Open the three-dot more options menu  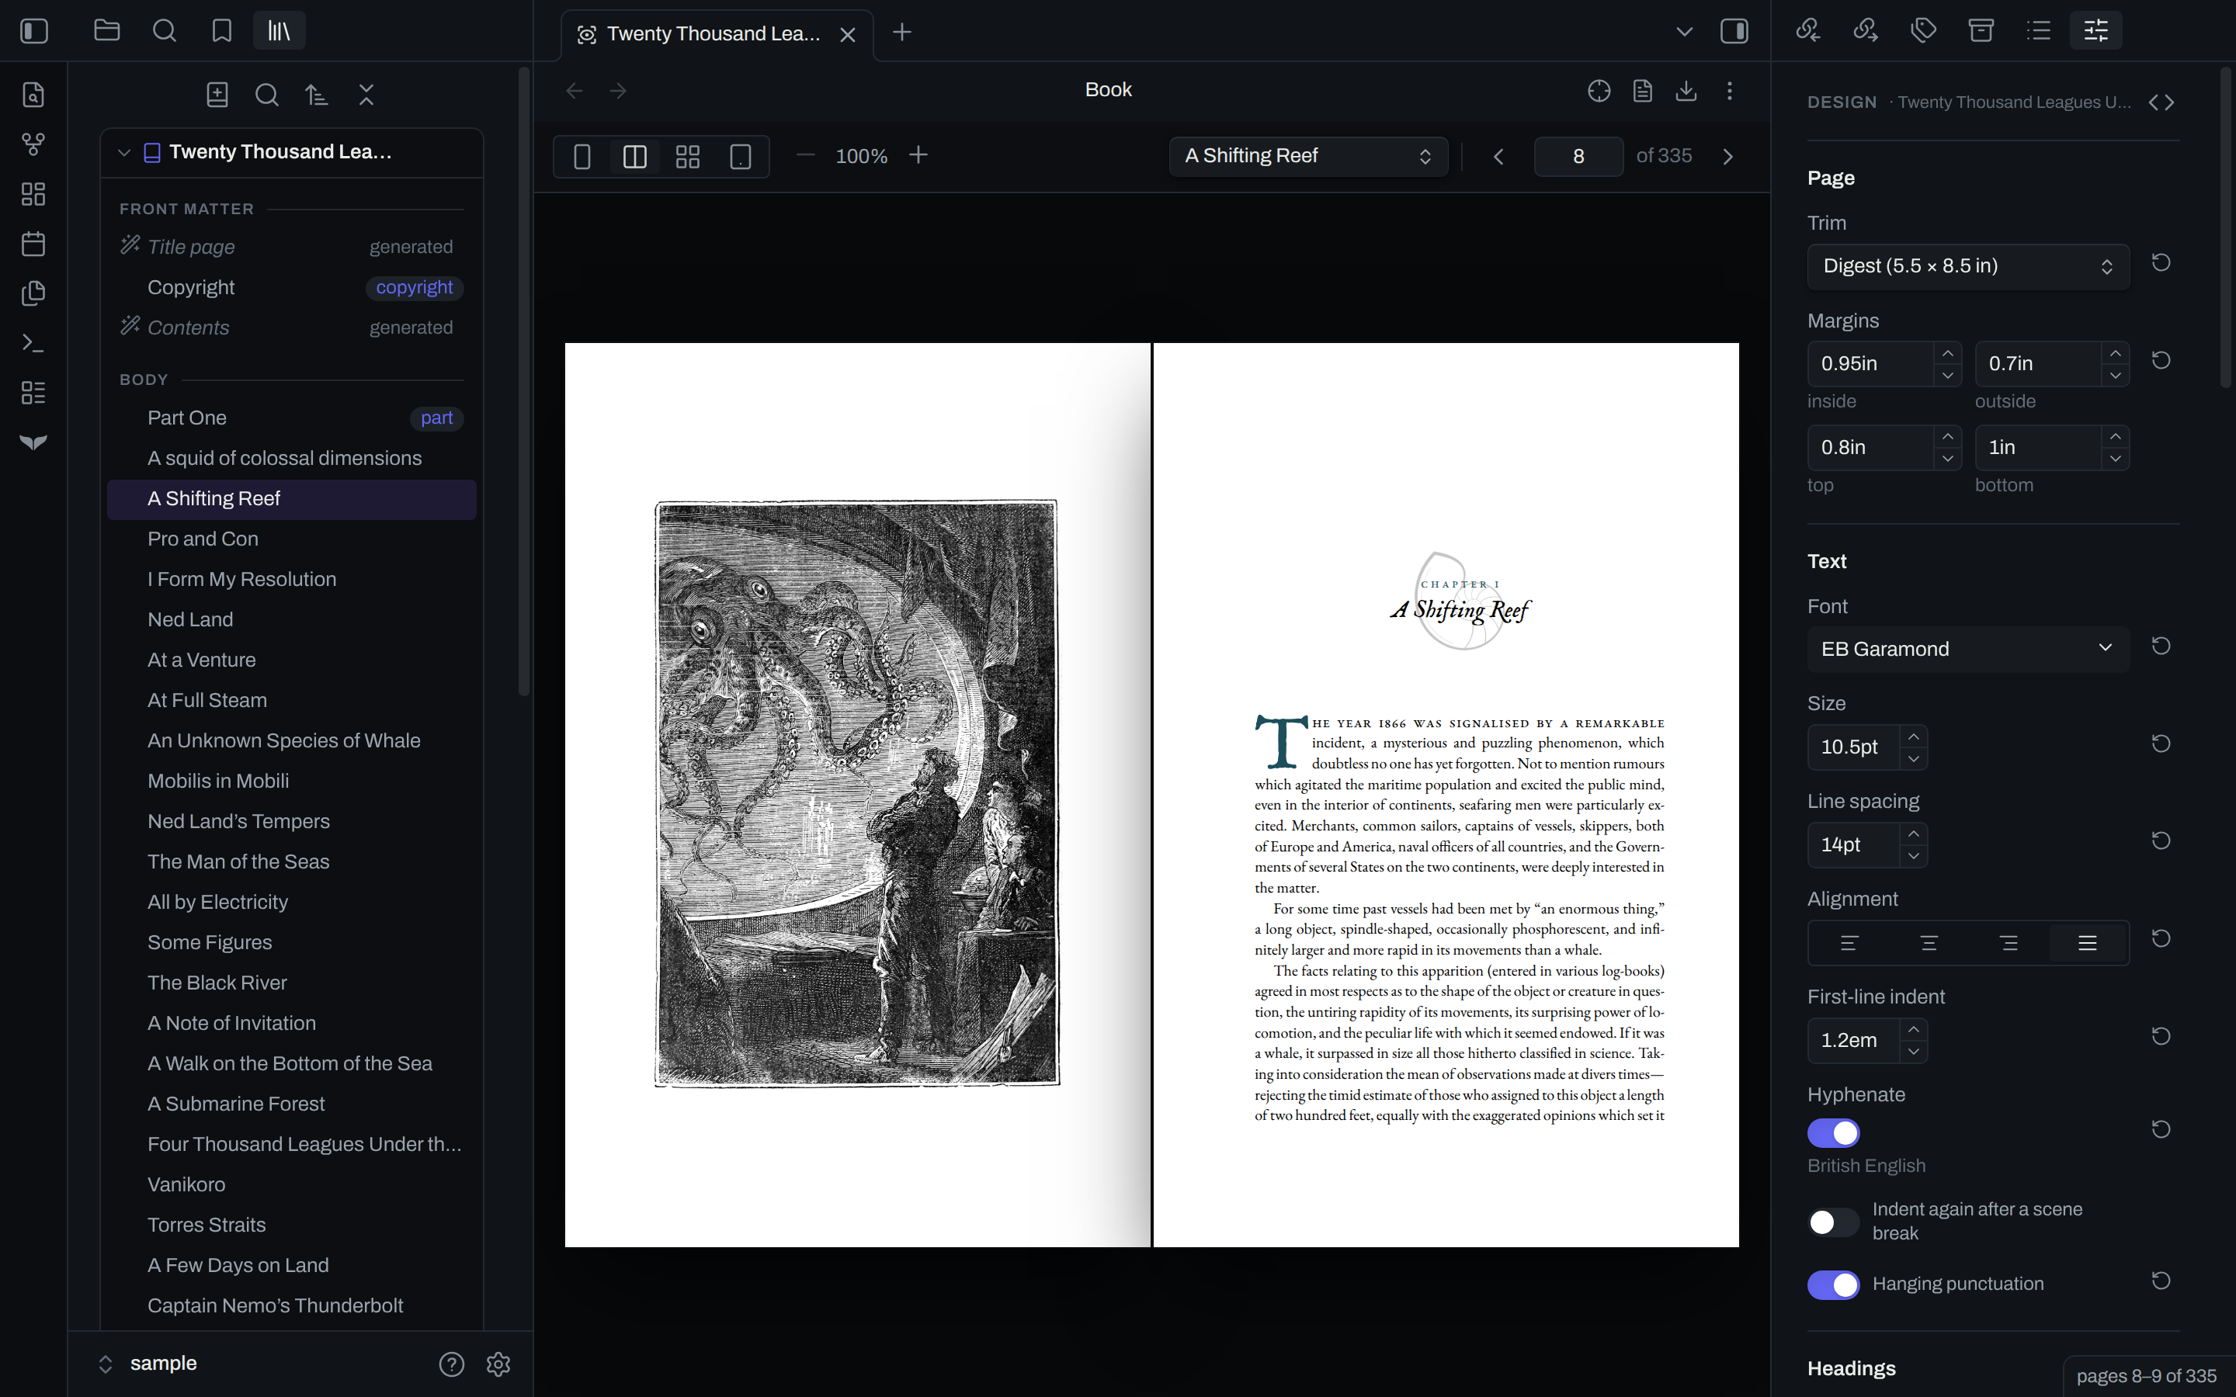pos(1730,91)
